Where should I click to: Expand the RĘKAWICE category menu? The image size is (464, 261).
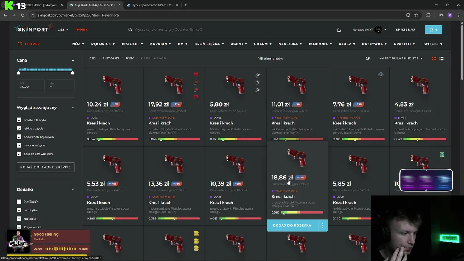103,44
